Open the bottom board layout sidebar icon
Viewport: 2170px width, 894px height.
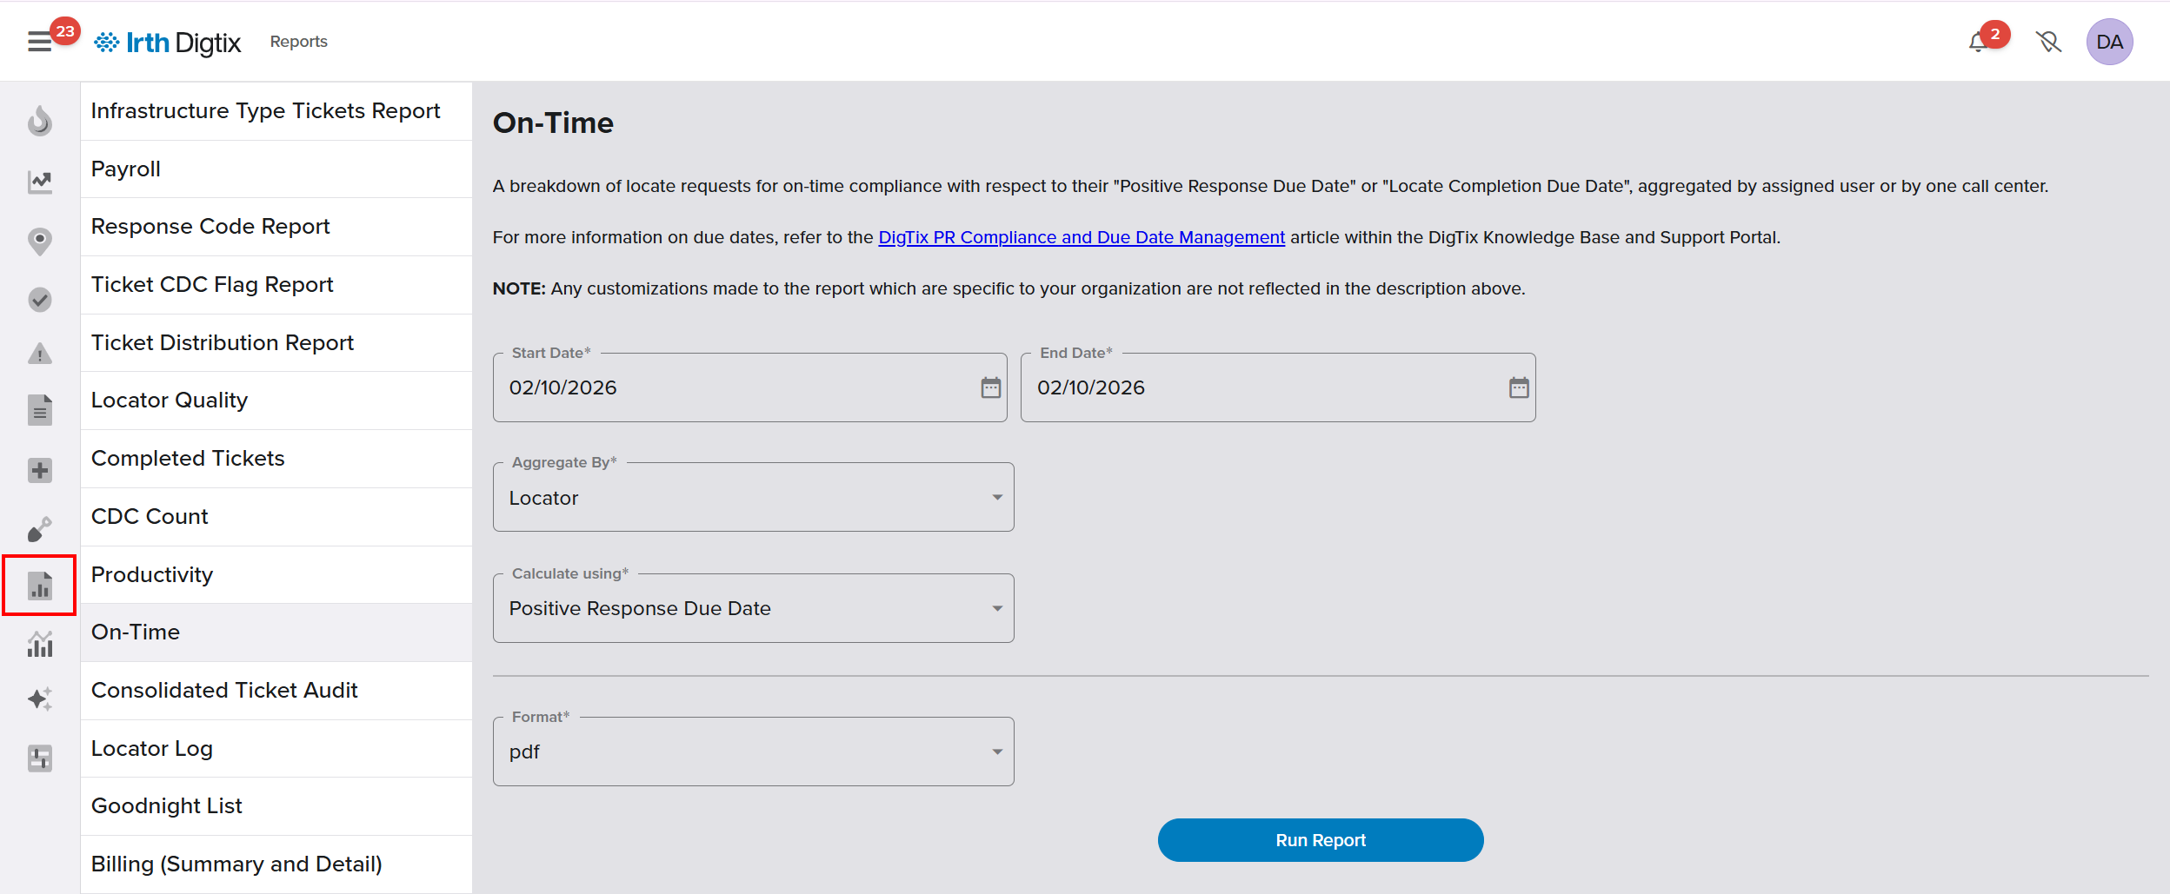[x=40, y=758]
